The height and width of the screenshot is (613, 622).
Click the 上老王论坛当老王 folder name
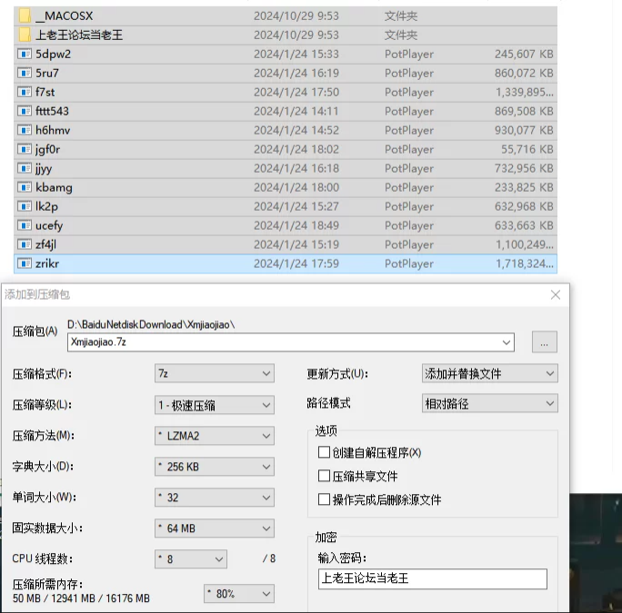click(79, 35)
